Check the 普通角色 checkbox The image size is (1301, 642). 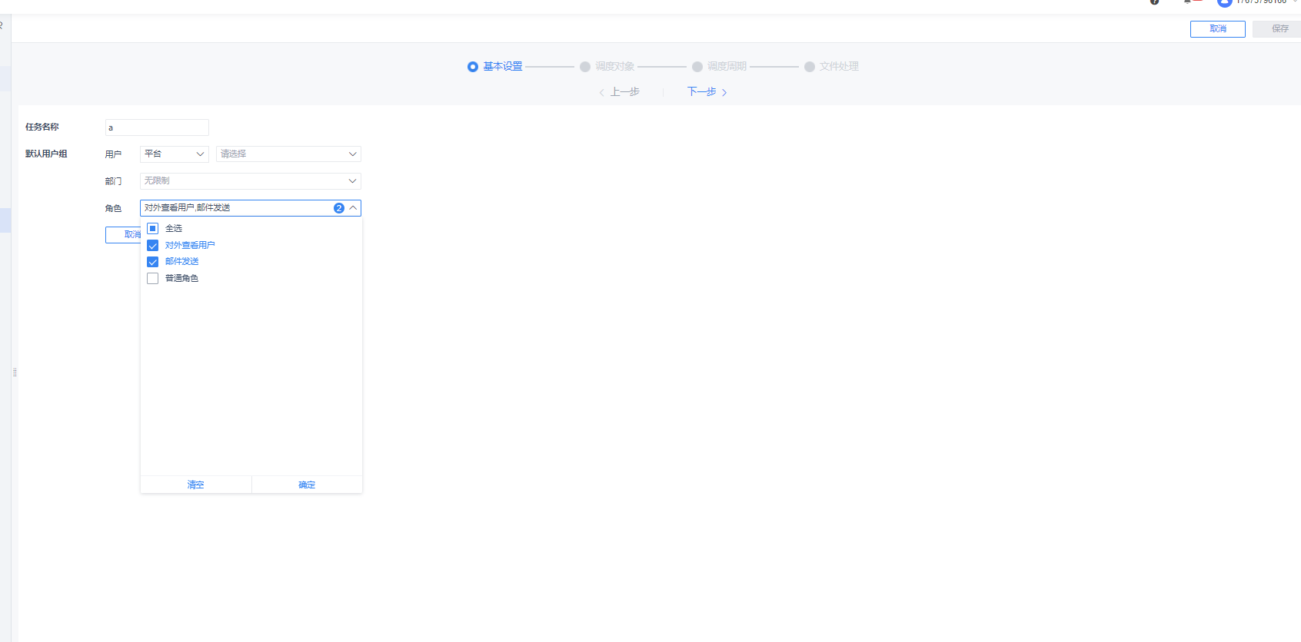point(152,279)
